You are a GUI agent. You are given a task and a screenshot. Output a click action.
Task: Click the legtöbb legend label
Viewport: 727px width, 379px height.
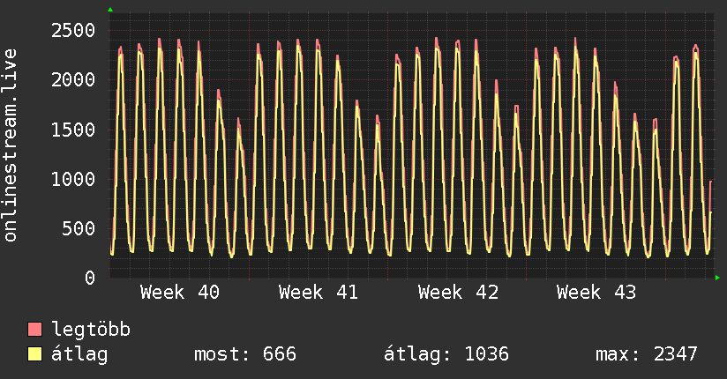(90, 330)
